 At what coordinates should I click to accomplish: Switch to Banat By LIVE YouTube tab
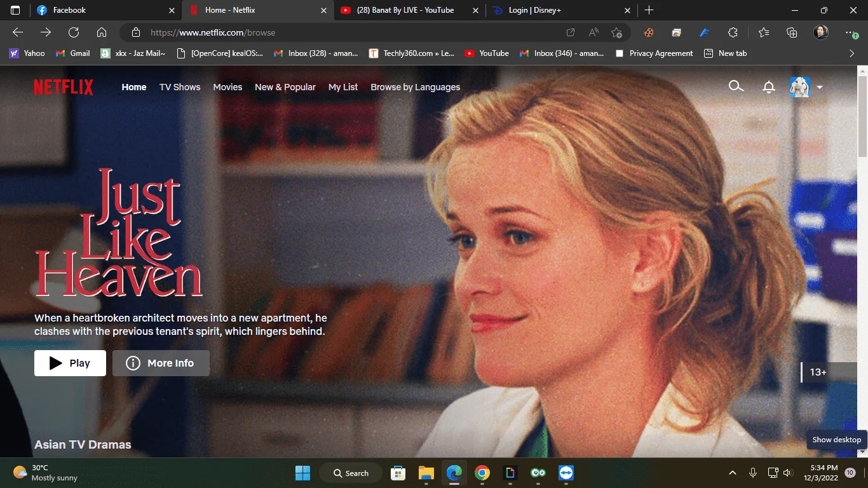point(410,10)
